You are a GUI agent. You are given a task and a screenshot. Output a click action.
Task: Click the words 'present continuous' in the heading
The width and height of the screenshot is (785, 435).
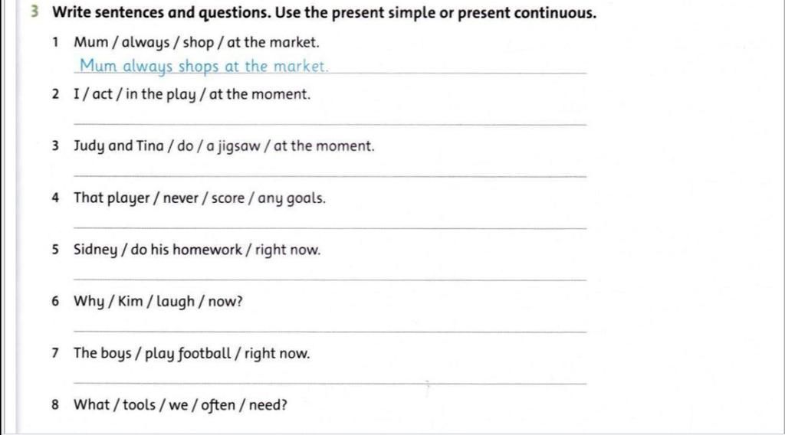click(x=527, y=13)
